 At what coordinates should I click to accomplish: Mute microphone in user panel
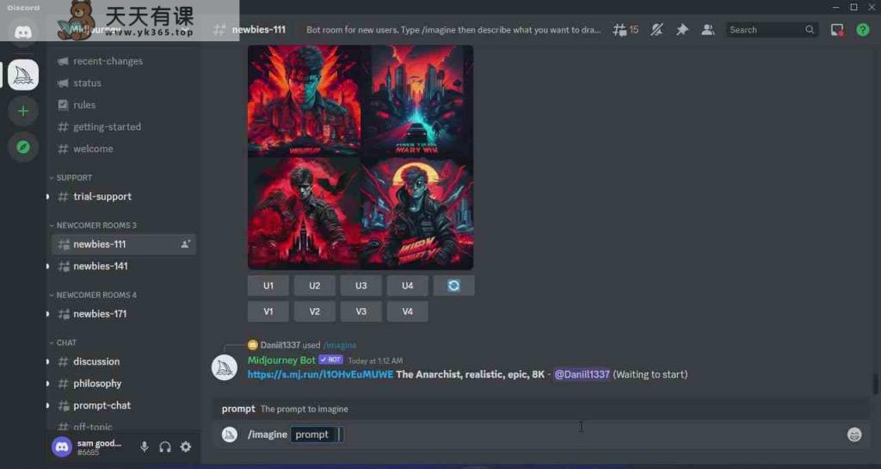click(x=145, y=447)
